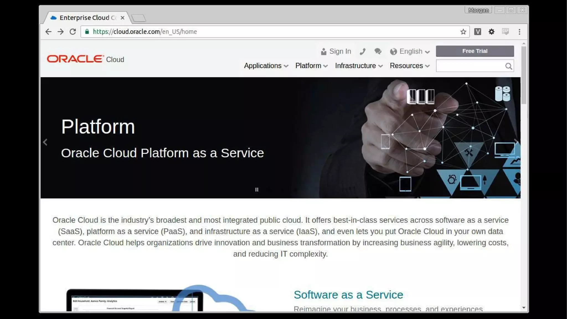The image size is (567, 319).
Task: Expand the Platform navigation menu
Action: point(311,66)
